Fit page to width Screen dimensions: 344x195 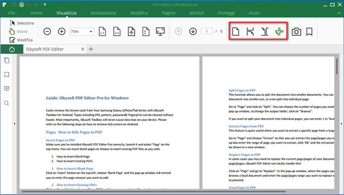click(117, 32)
